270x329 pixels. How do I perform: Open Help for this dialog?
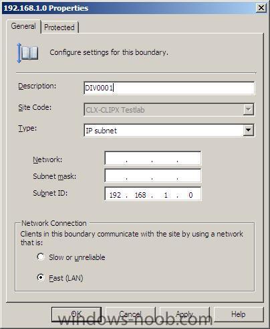(x=239, y=314)
